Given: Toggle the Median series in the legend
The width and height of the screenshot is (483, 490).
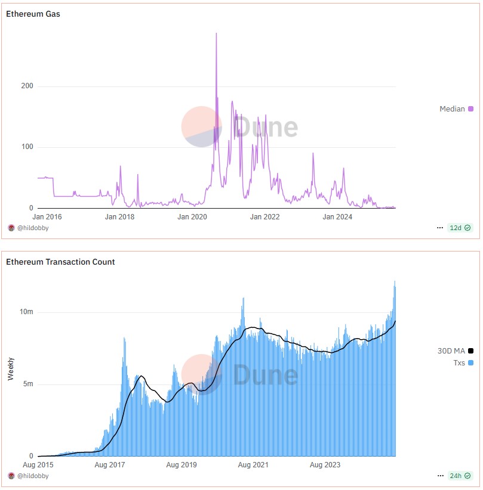Looking at the screenshot, I should click(452, 109).
